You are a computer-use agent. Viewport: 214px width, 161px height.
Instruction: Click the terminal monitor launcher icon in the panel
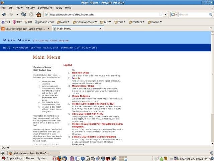tap(114, 159)
